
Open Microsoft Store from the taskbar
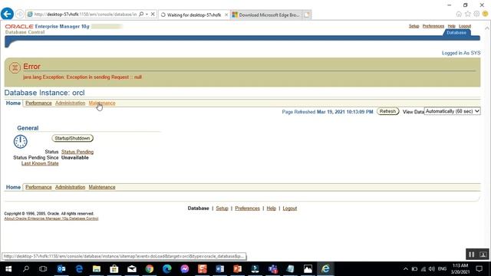114,269
